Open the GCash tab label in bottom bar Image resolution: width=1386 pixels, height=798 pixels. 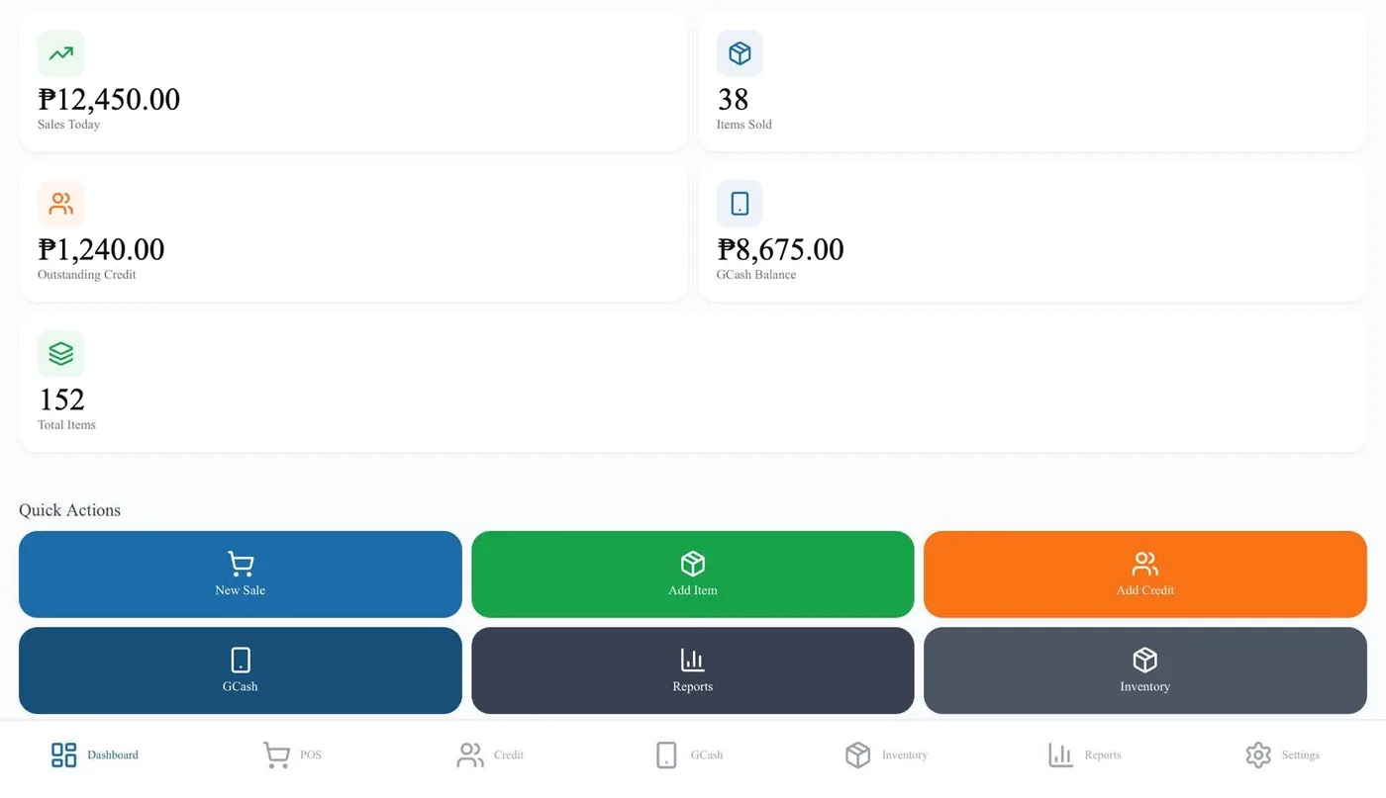(x=707, y=755)
